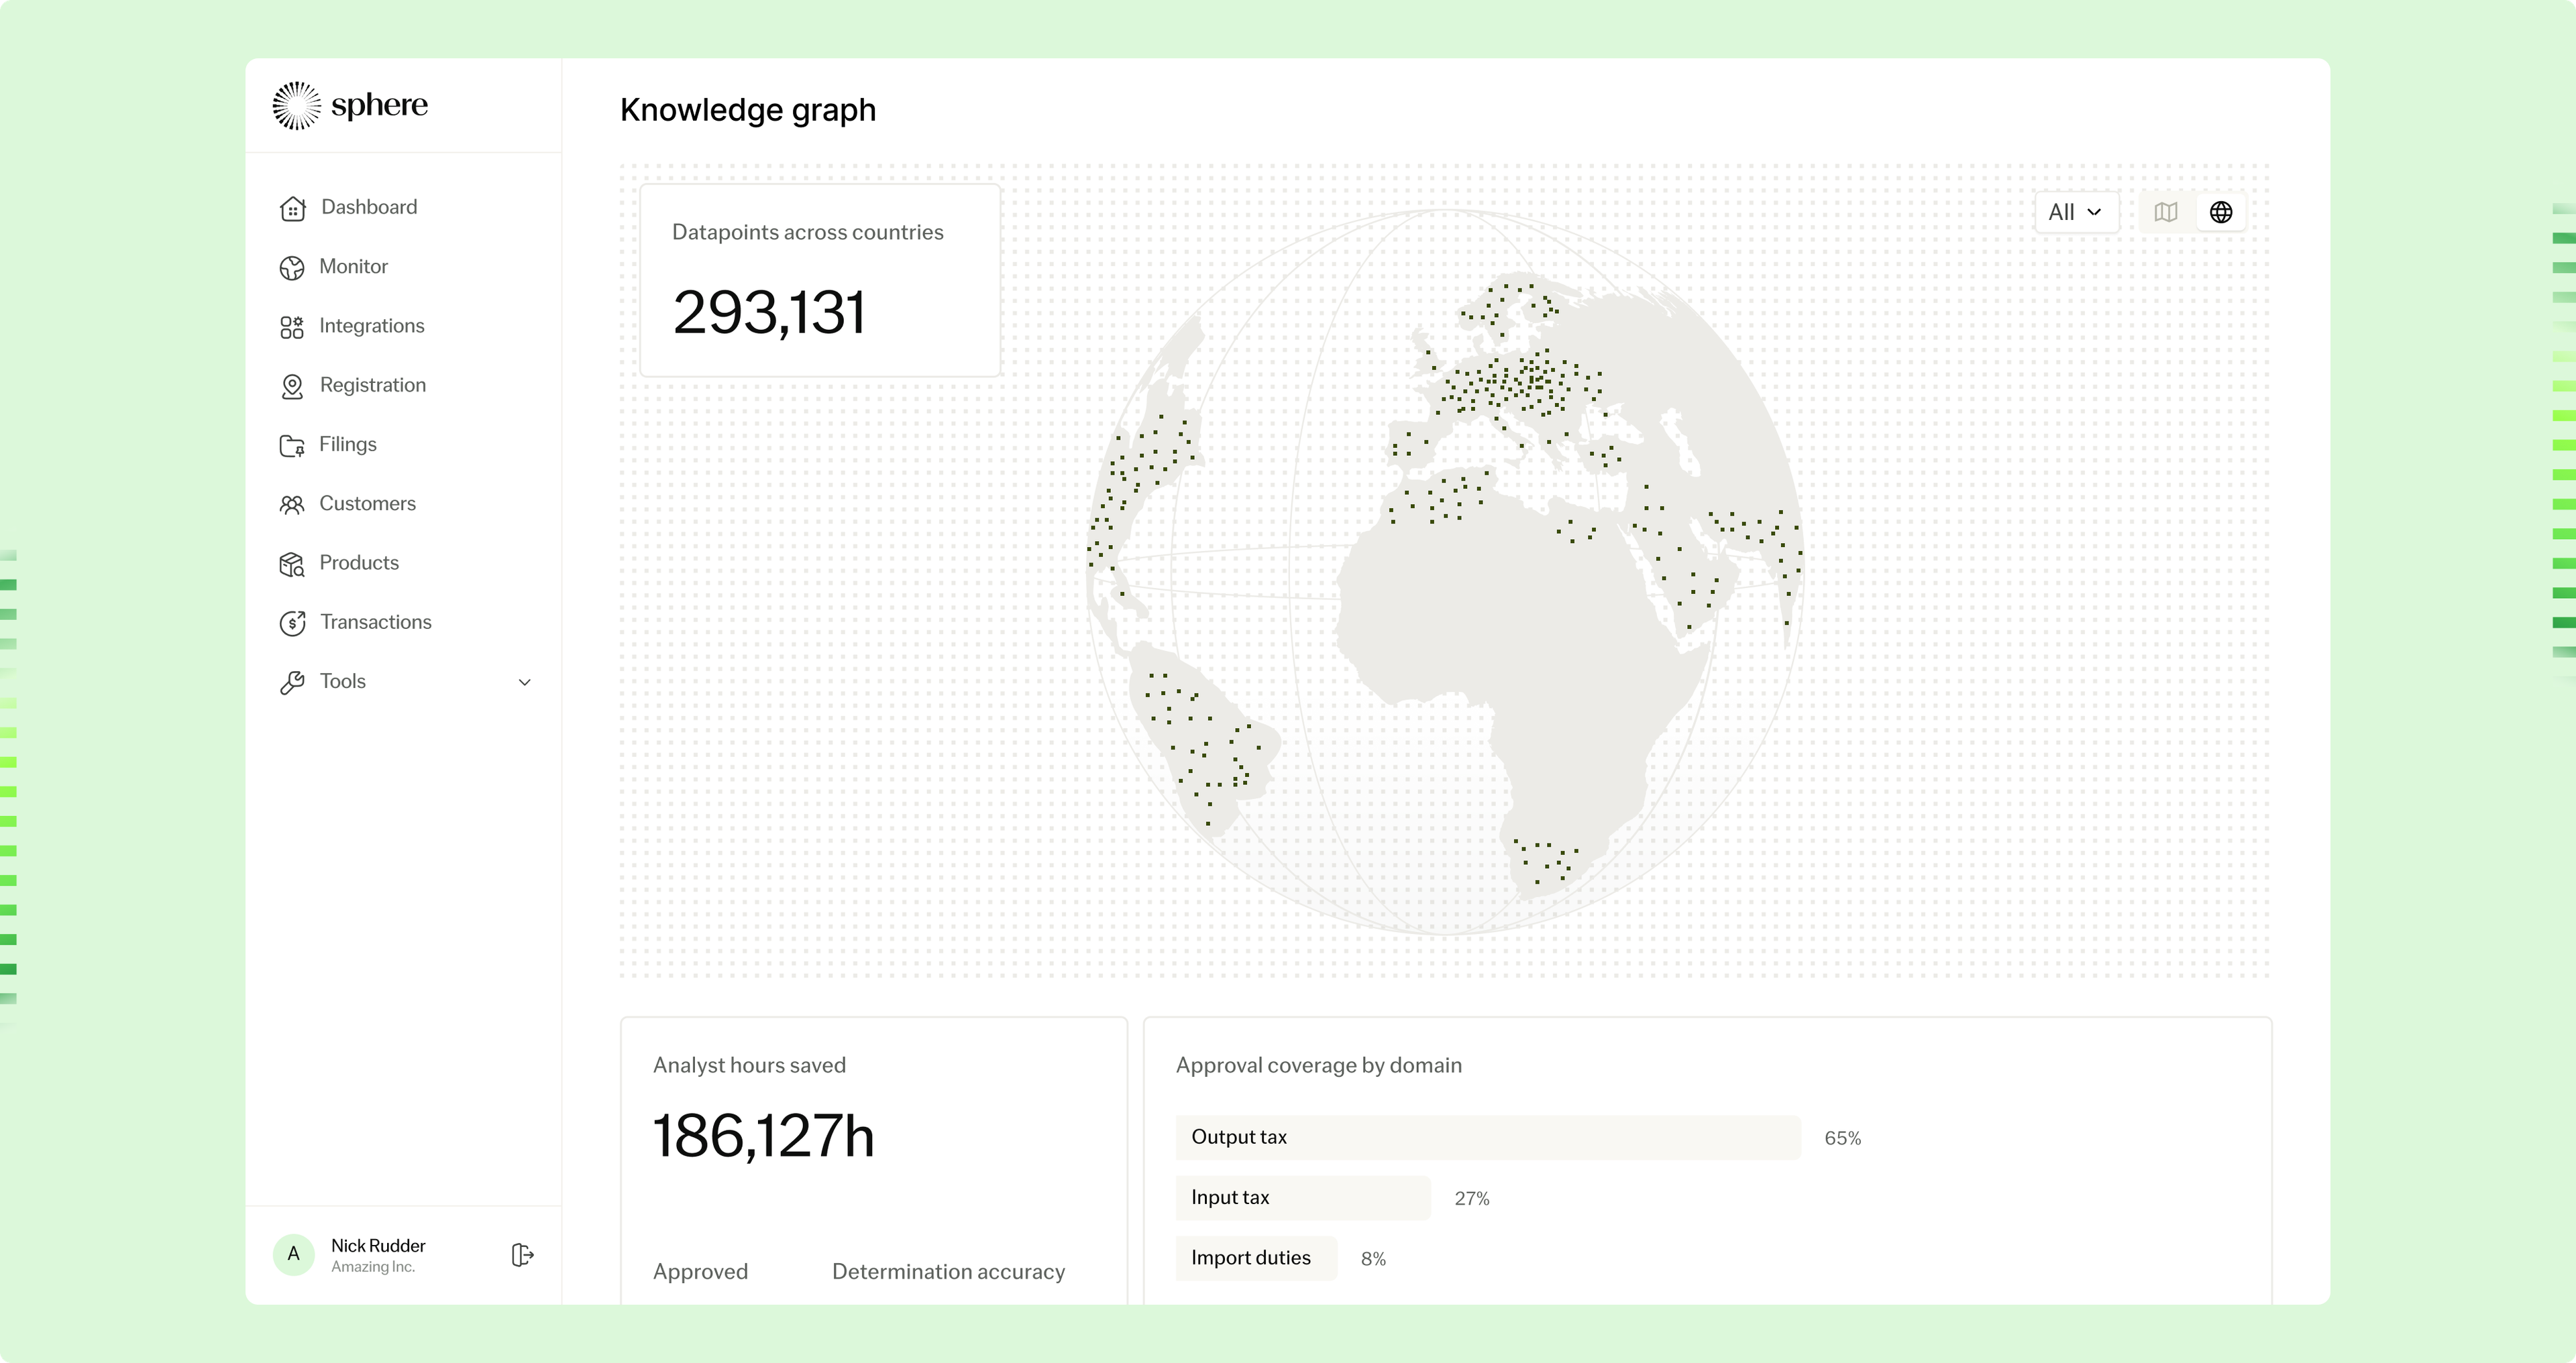Screen dimensions: 2576x1363
Task: Switch to flat map view
Action: click(x=2166, y=212)
